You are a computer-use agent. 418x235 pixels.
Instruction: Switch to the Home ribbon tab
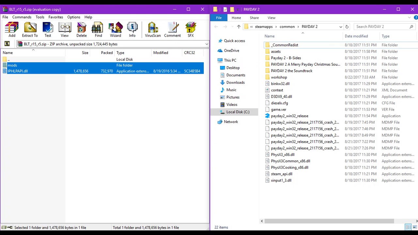(x=236, y=18)
